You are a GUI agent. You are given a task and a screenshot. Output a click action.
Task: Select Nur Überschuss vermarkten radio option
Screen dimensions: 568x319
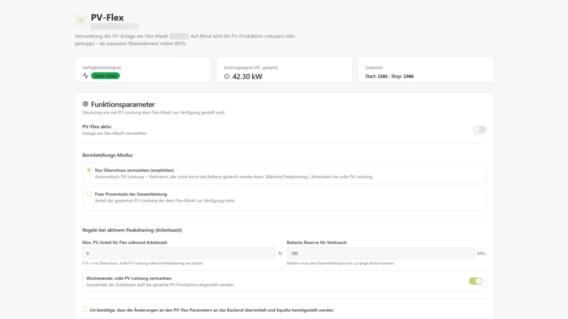(x=89, y=170)
